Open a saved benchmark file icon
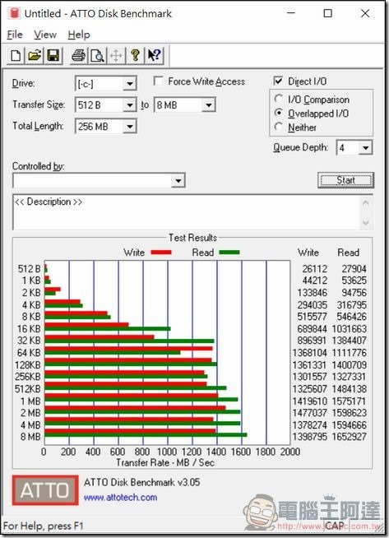This screenshot has height=538, width=389. [x=35, y=56]
